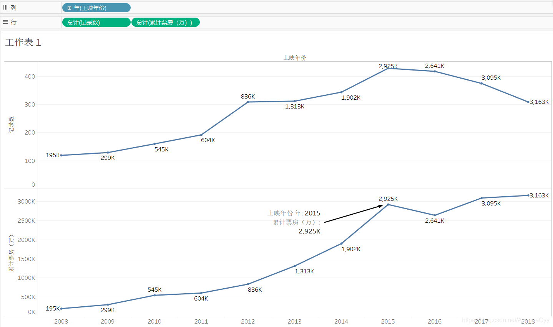Screen dimensions: 553x327
Task: Select the 195K label in 累计票房 chart
Action: pos(53,309)
